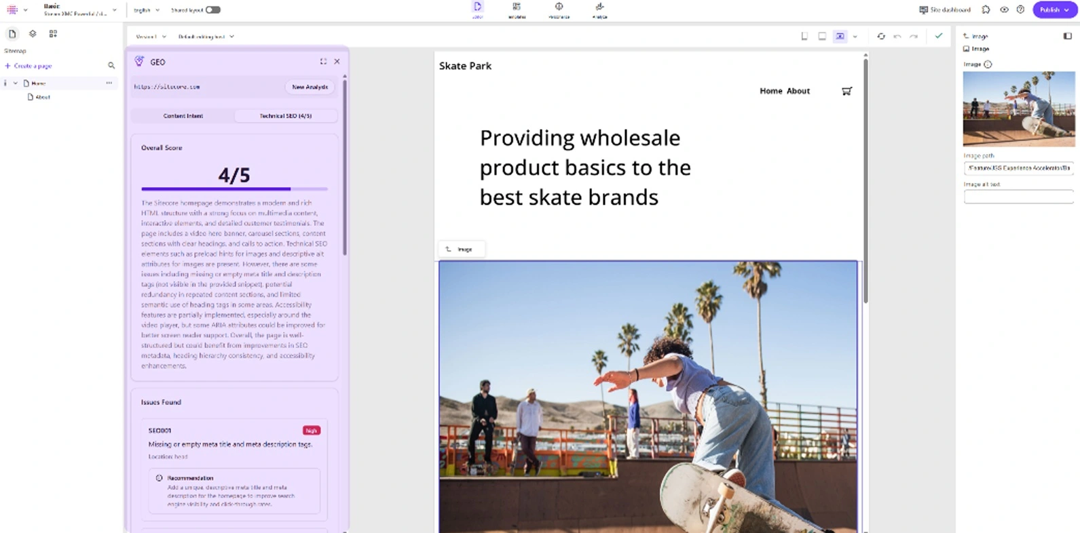Open more options for Home page
This screenshot has height=533, width=1080.
[x=109, y=83]
